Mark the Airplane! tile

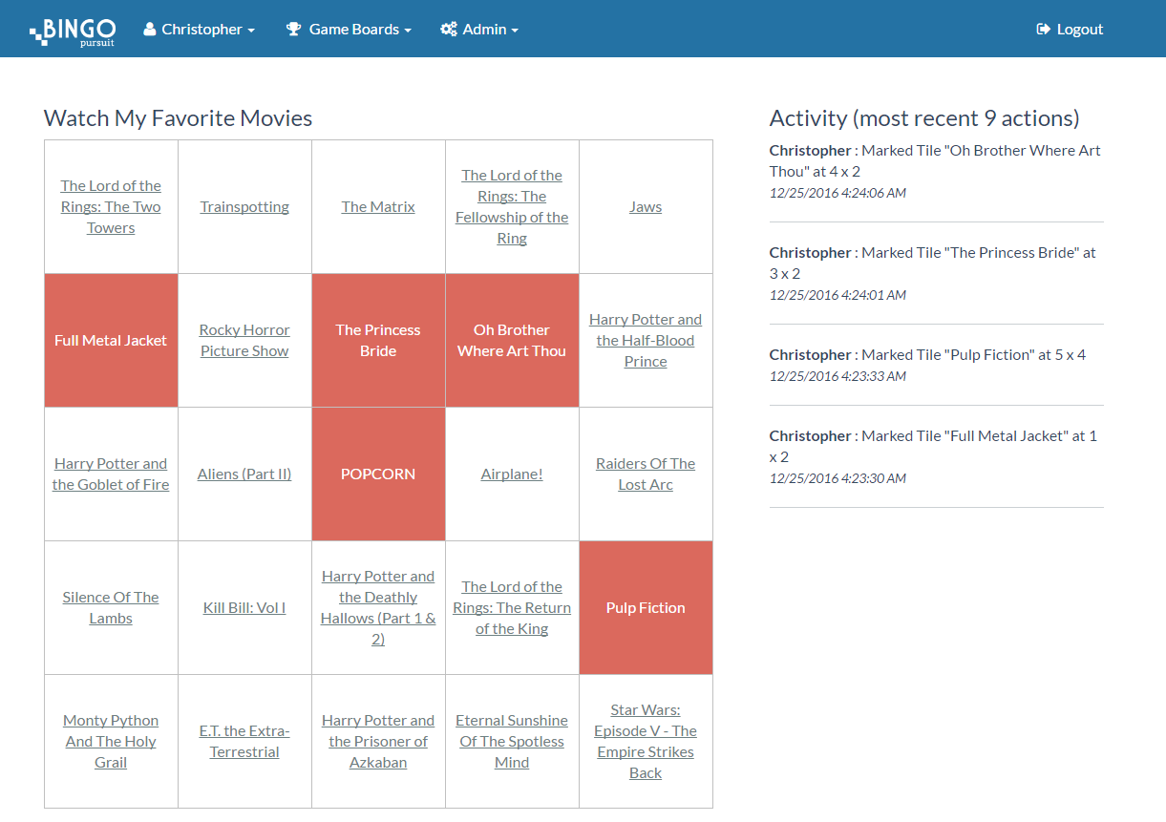point(512,474)
